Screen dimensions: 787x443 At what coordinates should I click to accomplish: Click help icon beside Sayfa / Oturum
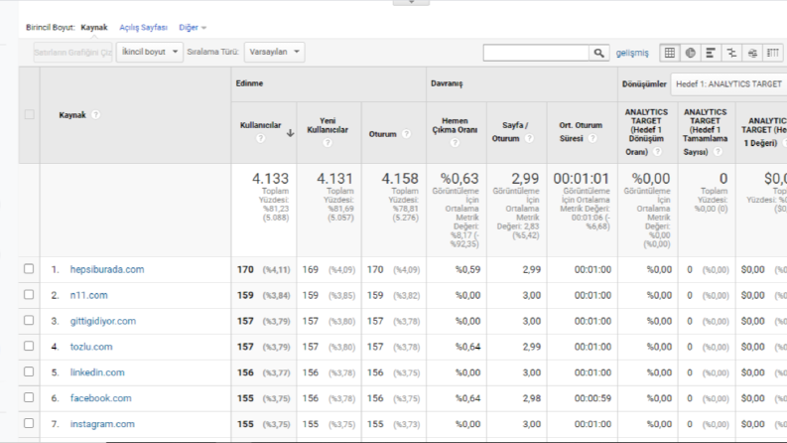point(529,138)
